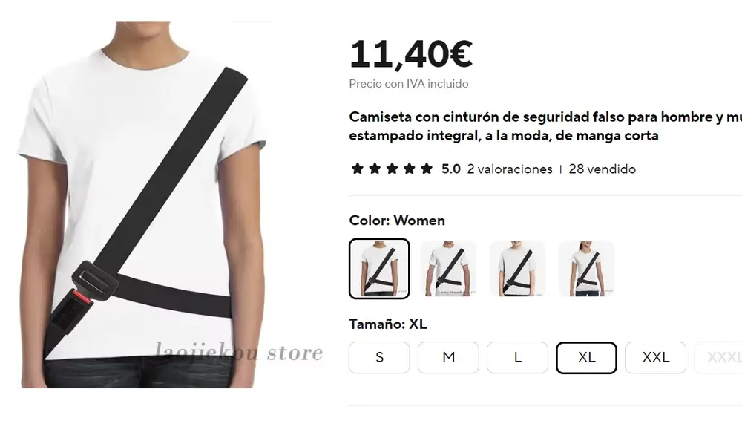Image resolution: width=742 pixels, height=421 pixels.
Task: Choose size M
Action: coord(448,358)
